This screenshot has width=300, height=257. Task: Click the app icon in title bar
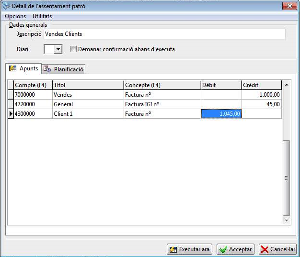point(5,6)
